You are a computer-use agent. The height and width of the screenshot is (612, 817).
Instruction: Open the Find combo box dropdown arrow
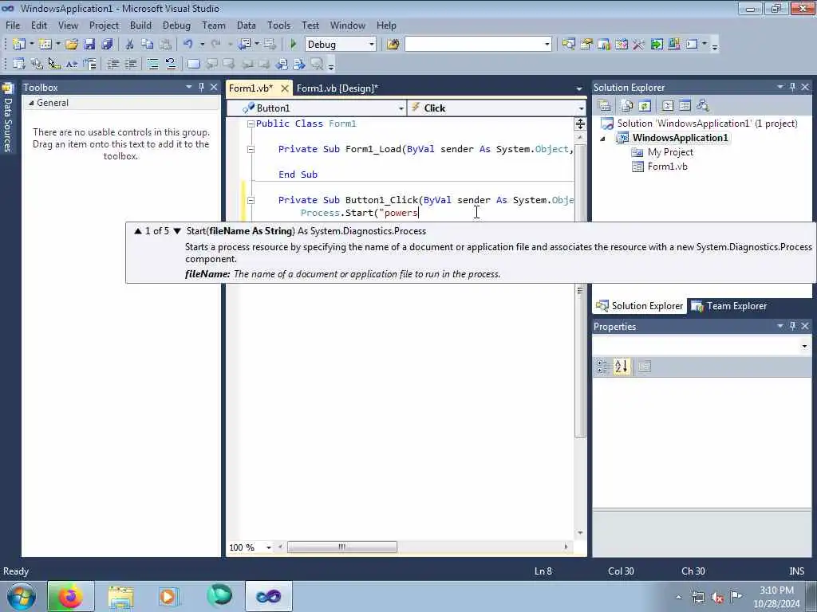547,45
